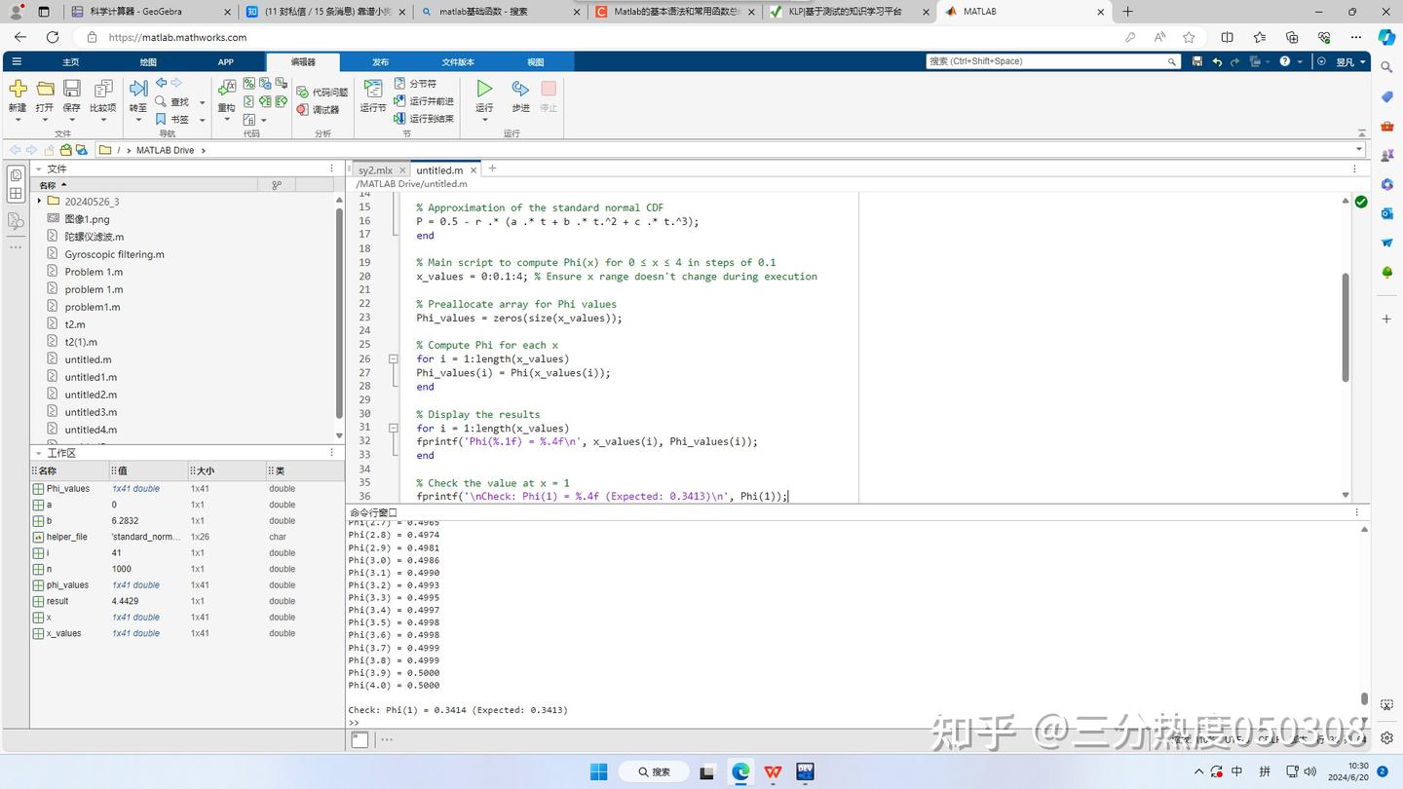The image size is (1403, 789).
Task: Click the 查找 (Find) magnifier icon
Action: [162, 101]
